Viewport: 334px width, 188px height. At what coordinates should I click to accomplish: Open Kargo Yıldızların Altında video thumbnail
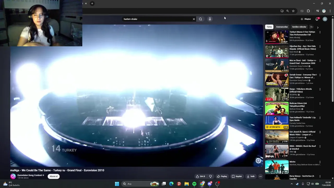tap(277, 94)
